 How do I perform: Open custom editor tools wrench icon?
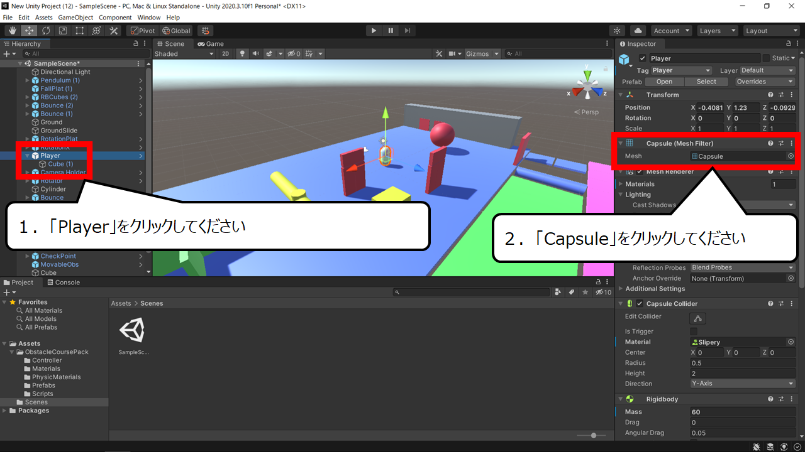[114, 31]
